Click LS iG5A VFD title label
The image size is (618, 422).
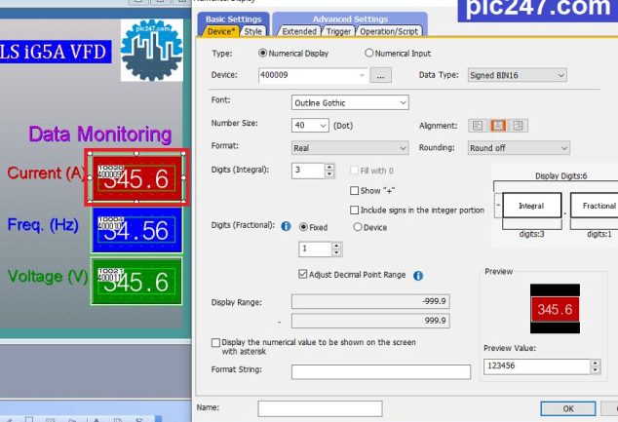pos(55,52)
